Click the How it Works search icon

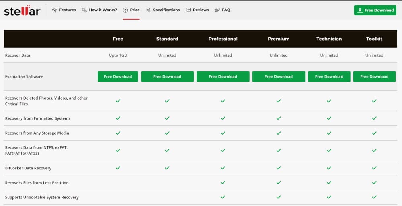[84, 10]
